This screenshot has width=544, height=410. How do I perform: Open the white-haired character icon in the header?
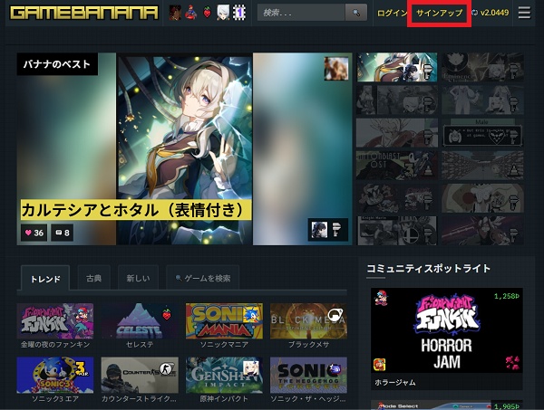pyautogui.click(x=223, y=13)
